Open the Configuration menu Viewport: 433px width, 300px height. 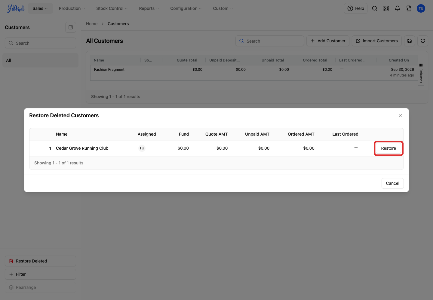pyautogui.click(x=186, y=8)
